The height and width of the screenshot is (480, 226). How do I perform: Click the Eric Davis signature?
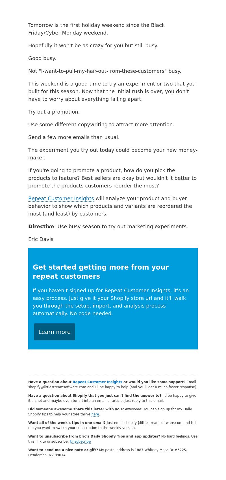tap(41, 239)
